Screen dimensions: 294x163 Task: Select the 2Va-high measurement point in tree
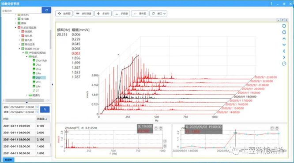click(x=40, y=60)
